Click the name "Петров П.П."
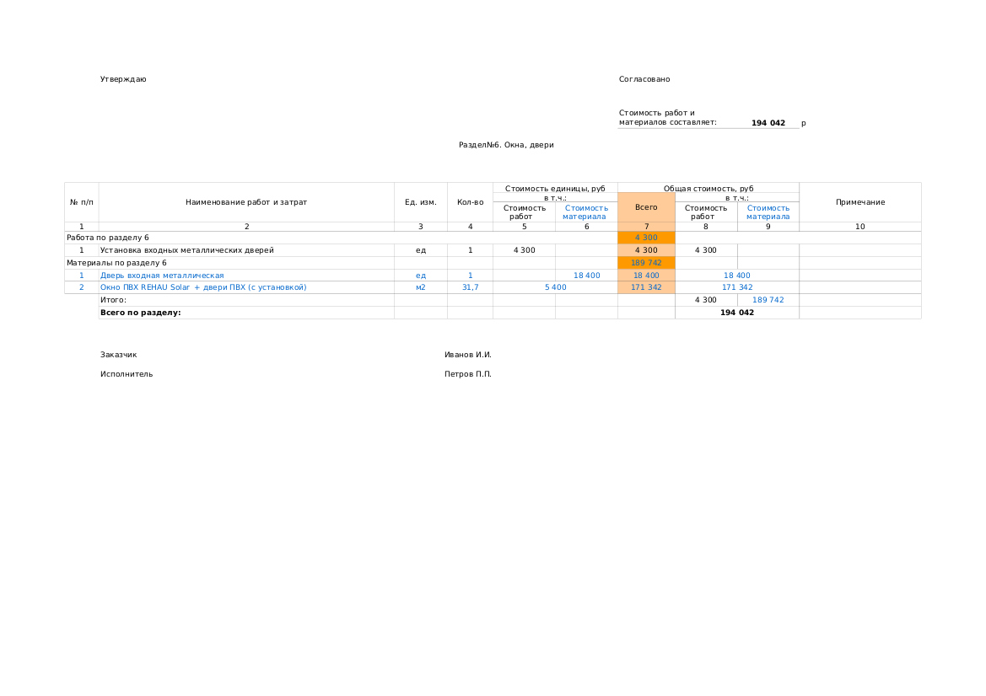Image resolution: width=986 pixels, height=696 pixels. click(x=467, y=374)
